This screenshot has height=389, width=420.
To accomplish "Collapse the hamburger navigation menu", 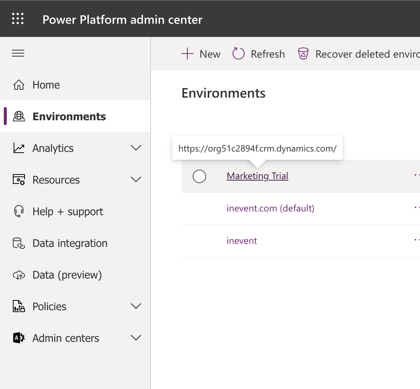I will pyautogui.click(x=18, y=53).
